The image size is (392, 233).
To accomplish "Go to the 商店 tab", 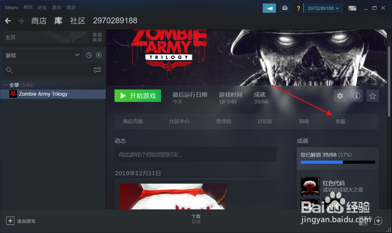I will pos(39,21).
